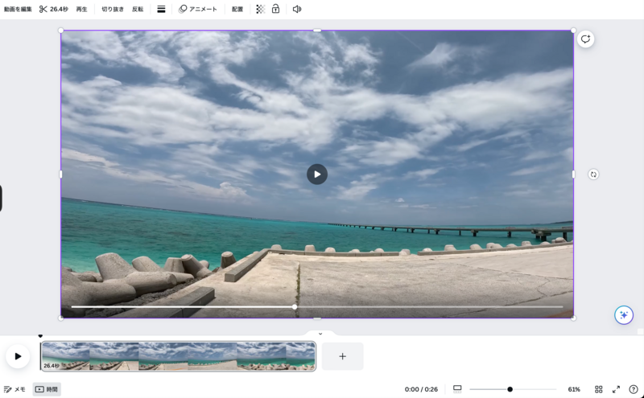The image size is (644, 398).
Task: Click the timeline play button
Action: [x=18, y=356]
